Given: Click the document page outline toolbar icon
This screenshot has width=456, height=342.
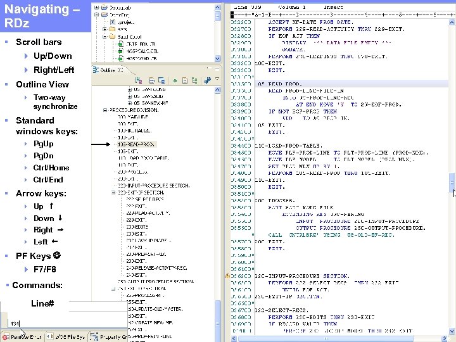Looking at the screenshot, I should tap(185, 80).
